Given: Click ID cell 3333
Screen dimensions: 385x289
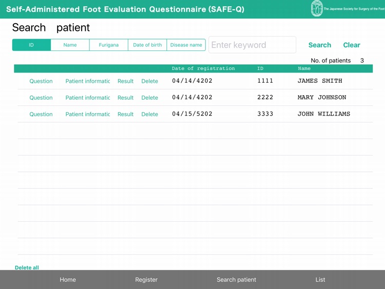Looking at the screenshot, I should 265,114.
